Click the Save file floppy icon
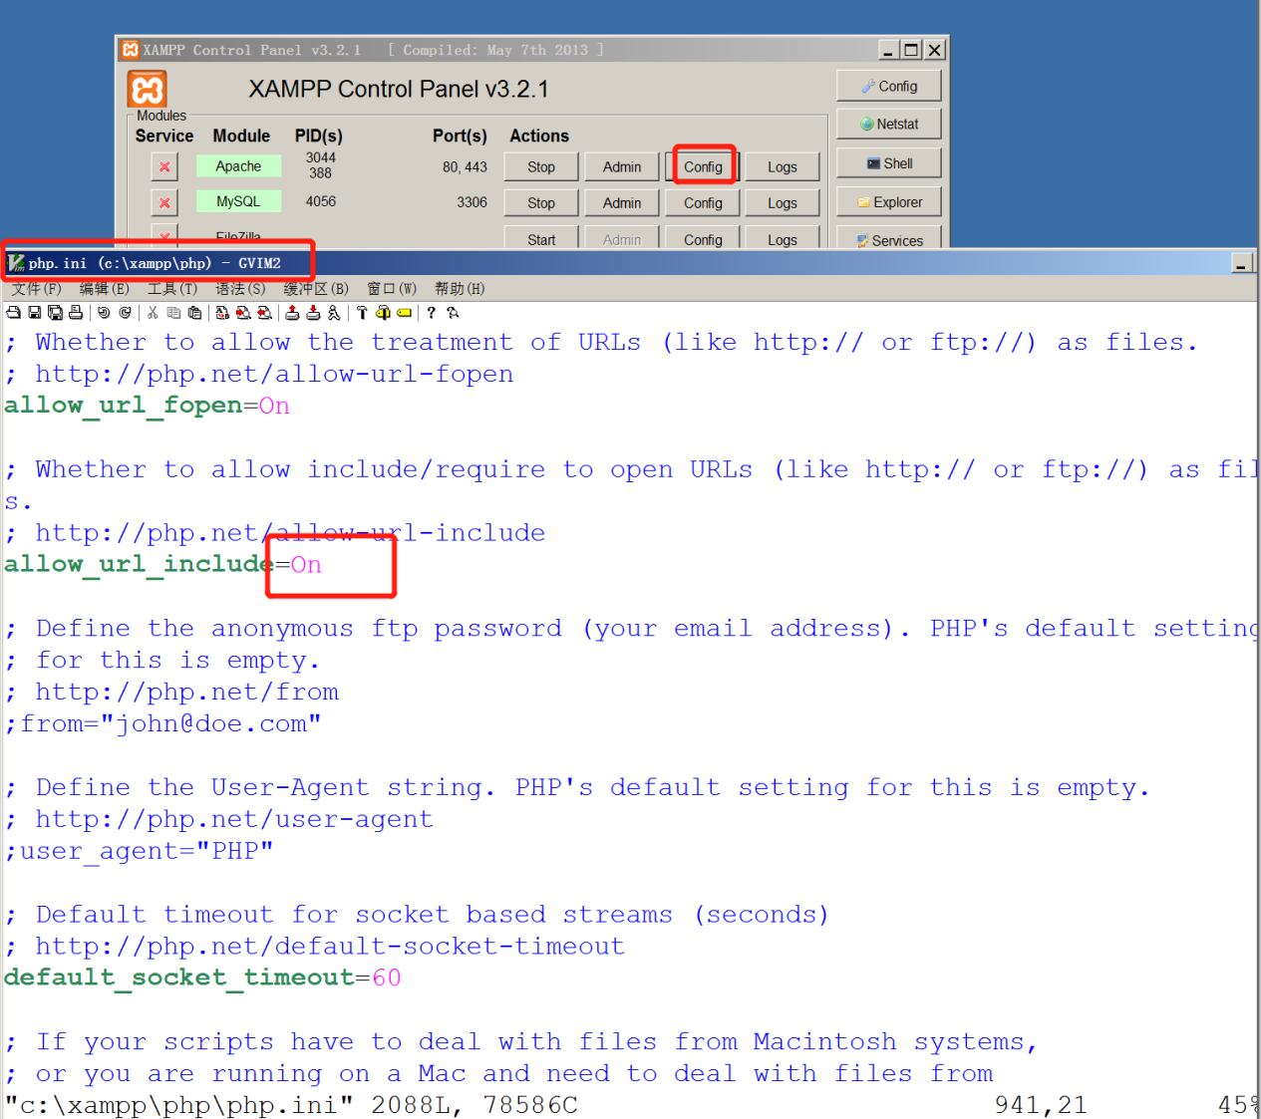The width and height of the screenshot is (1261, 1119). (x=34, y=313)
